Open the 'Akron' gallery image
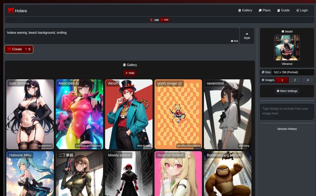 (129, 114)
